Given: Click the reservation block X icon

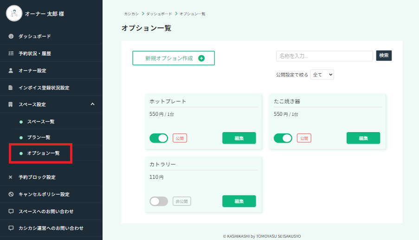Looking at the screenshot, I should (10, 177).
